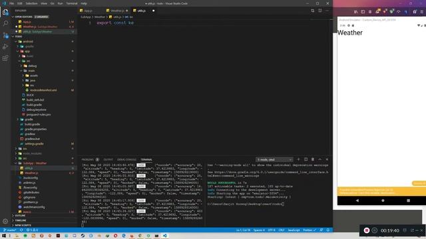Click the Prettier status bar item
426x239 pixels.
coord(309,230)
